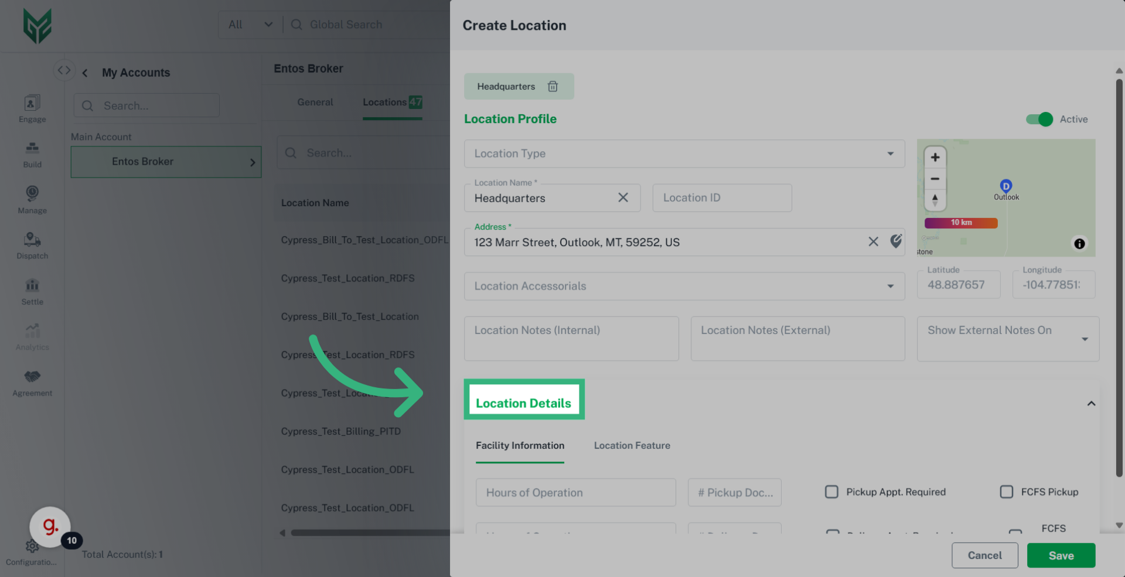Delete the Headquarters chip with trash icon
This screenshot has height=577, width=1125.
tap(553, 87)
